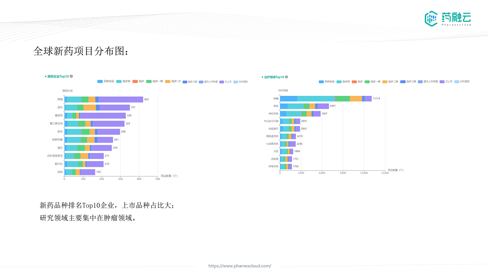This screenshot has height=275, width=488.
Task: Toggle orange 临床 legend in 原研企业 chart
Action: [x=138, y=81]
